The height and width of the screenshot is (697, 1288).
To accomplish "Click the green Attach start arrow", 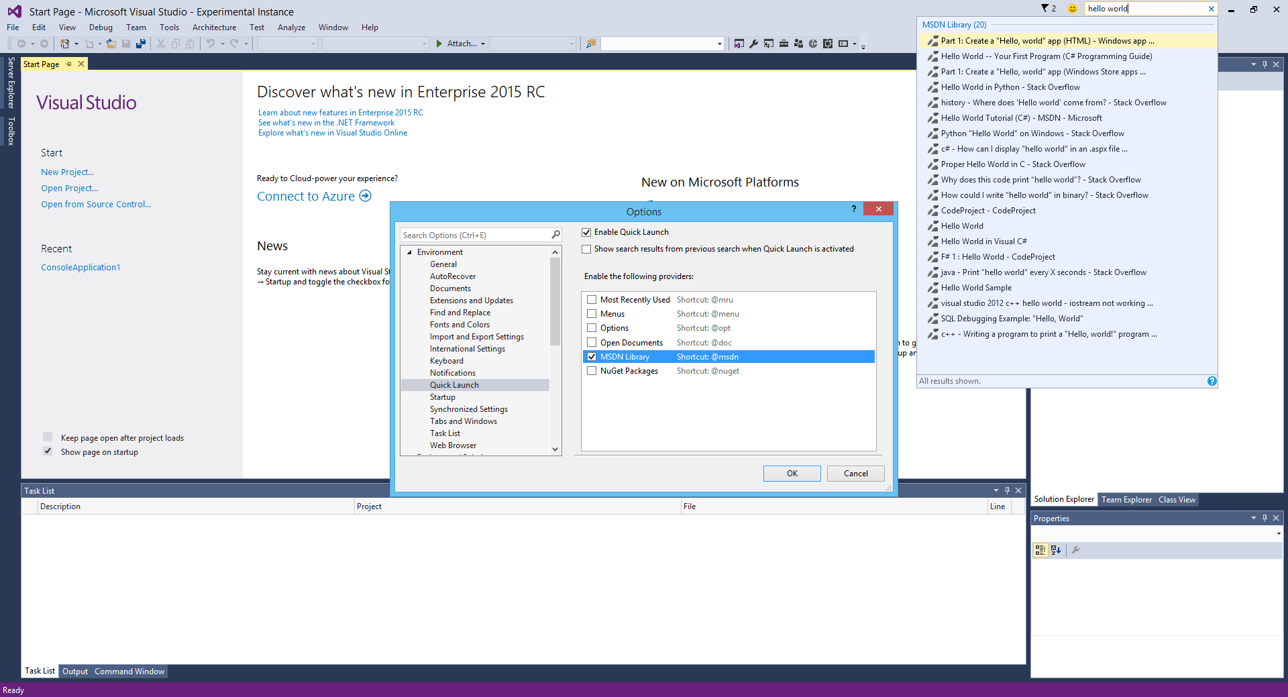I will pyautogui.click(x=439, y=44).
